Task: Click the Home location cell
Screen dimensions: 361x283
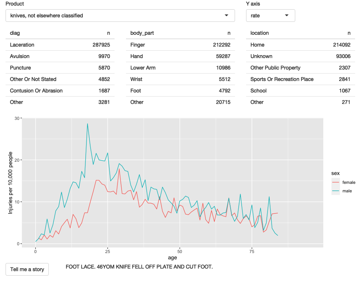Action: (x=257, y=45)
